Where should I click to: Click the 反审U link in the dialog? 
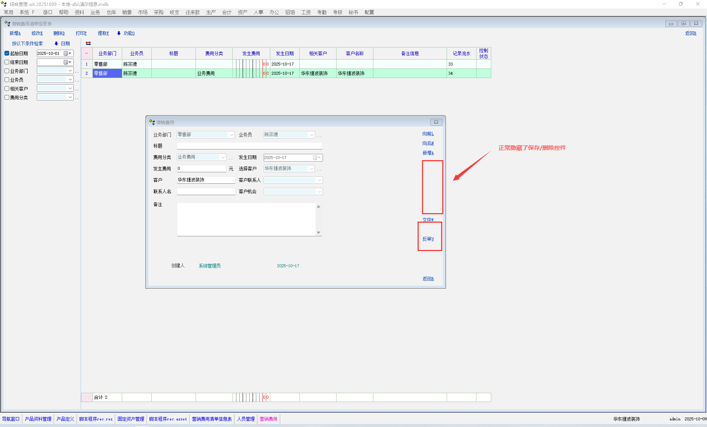pyautogui.click(x=428, y=239)
